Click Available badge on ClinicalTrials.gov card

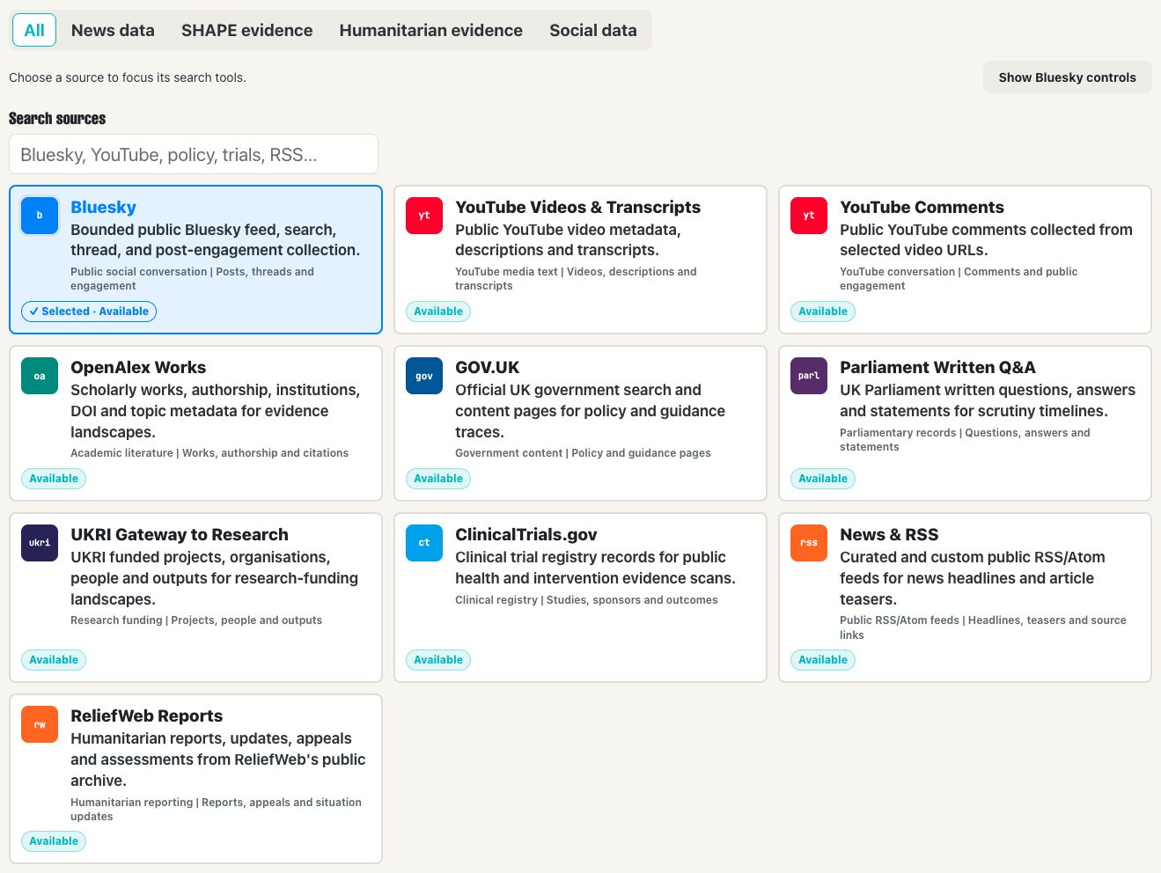(x=438, y=660)
